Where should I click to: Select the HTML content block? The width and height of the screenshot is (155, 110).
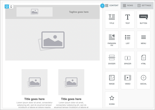point(143,60)
